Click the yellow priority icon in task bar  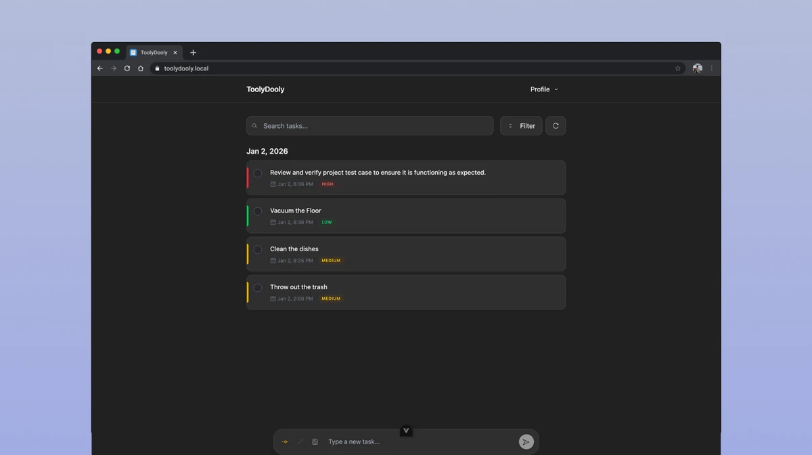click(285, 442)
